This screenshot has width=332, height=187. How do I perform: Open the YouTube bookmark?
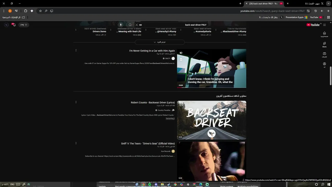point(316,17)
